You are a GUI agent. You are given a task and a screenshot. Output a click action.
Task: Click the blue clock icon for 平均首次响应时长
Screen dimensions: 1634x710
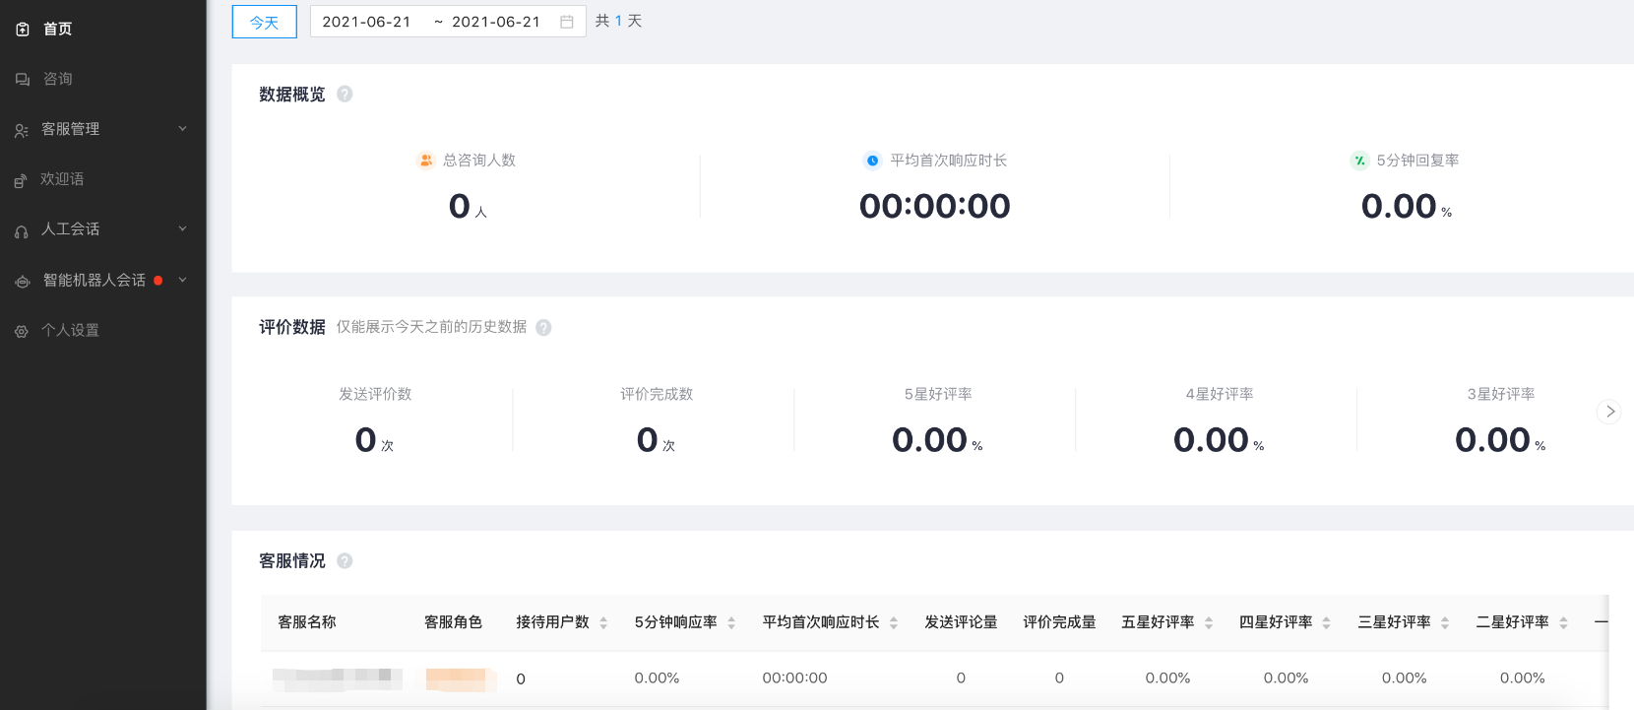click(x=872, y=161)
